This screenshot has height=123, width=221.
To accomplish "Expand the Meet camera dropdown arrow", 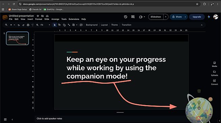I will click(x=144, y=17).
